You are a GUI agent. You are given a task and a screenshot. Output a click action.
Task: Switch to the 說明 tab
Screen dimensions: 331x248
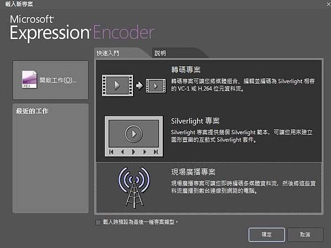coord(160,53)
